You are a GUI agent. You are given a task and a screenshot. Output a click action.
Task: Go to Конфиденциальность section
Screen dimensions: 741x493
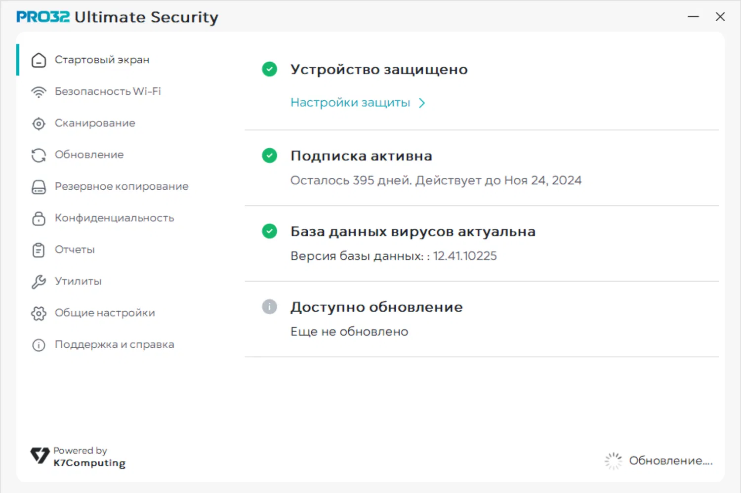pyautogui.click(x=114, y=218)
